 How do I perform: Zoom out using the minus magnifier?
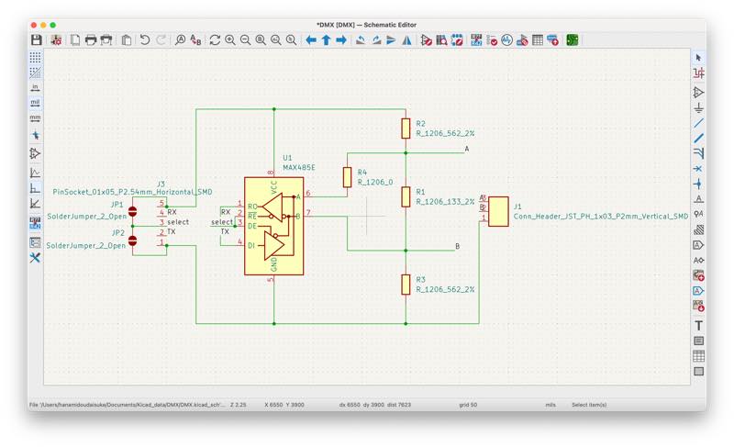pos(245,39)
